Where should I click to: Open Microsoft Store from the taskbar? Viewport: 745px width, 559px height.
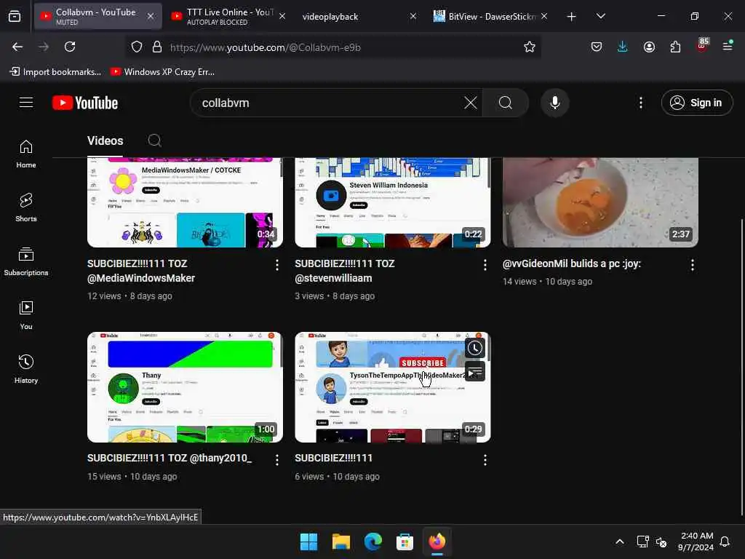405,542
